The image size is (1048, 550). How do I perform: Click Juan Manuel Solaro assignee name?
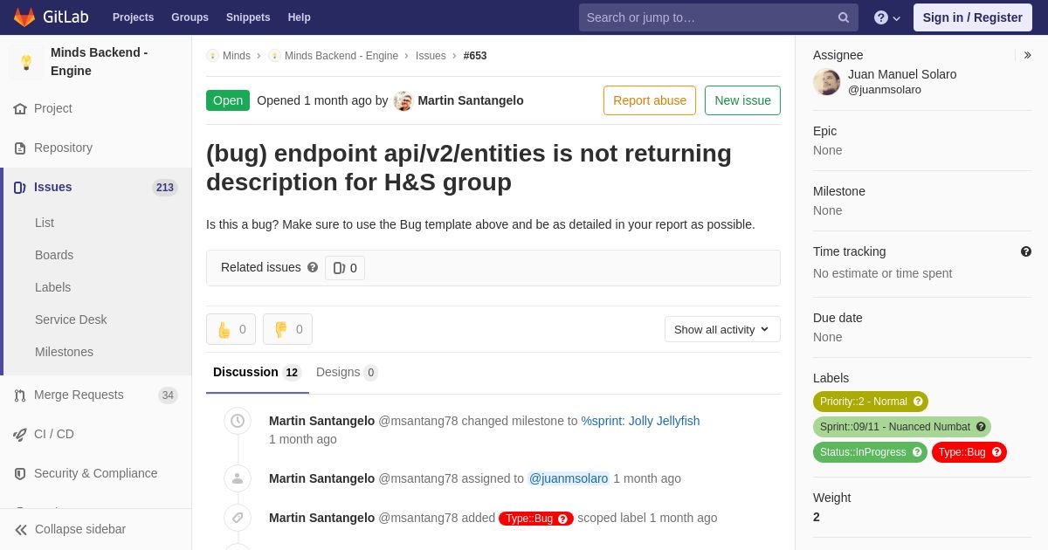click(902, 74)
